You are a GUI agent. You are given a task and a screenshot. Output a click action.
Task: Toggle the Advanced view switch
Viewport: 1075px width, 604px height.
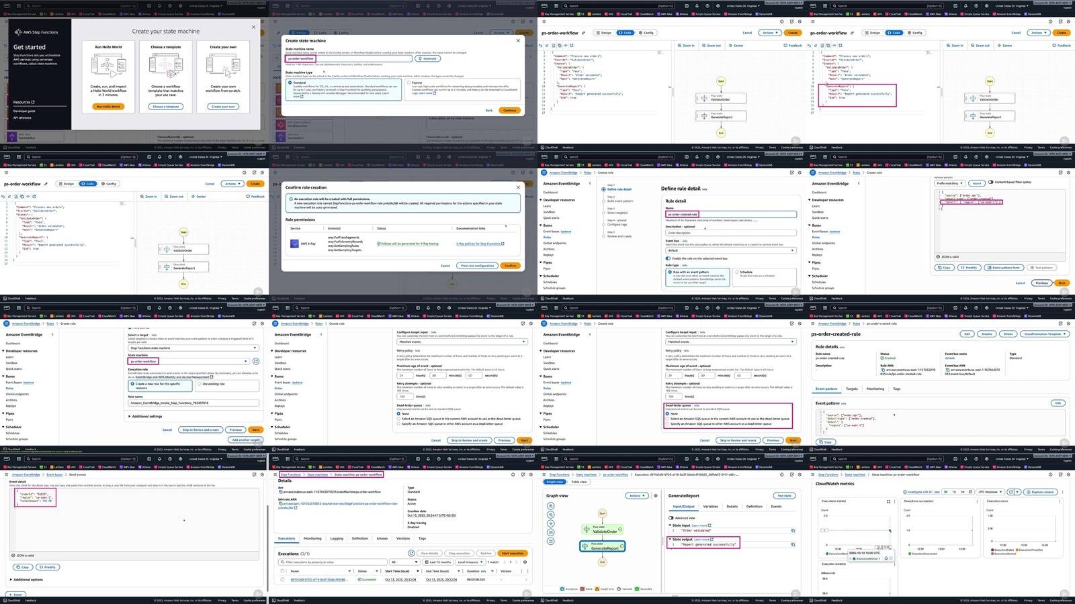[671, 518]
